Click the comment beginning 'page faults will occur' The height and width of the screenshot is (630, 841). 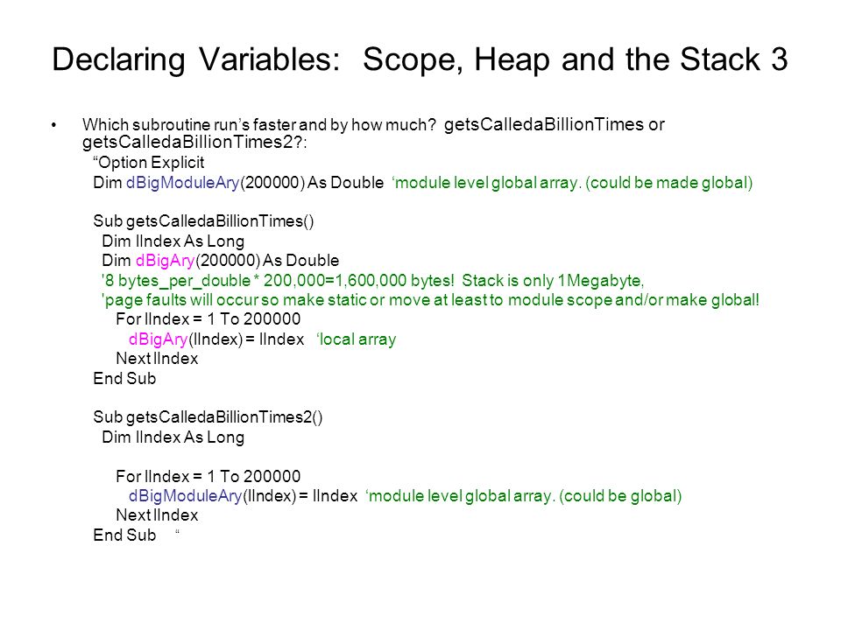430,300
